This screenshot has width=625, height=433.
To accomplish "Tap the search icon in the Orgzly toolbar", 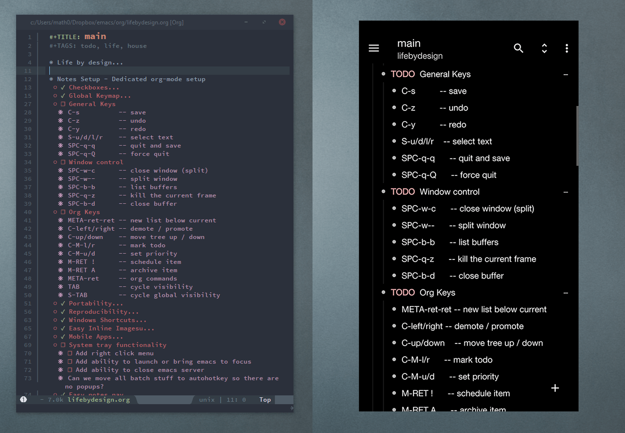I will click(519, 48).
